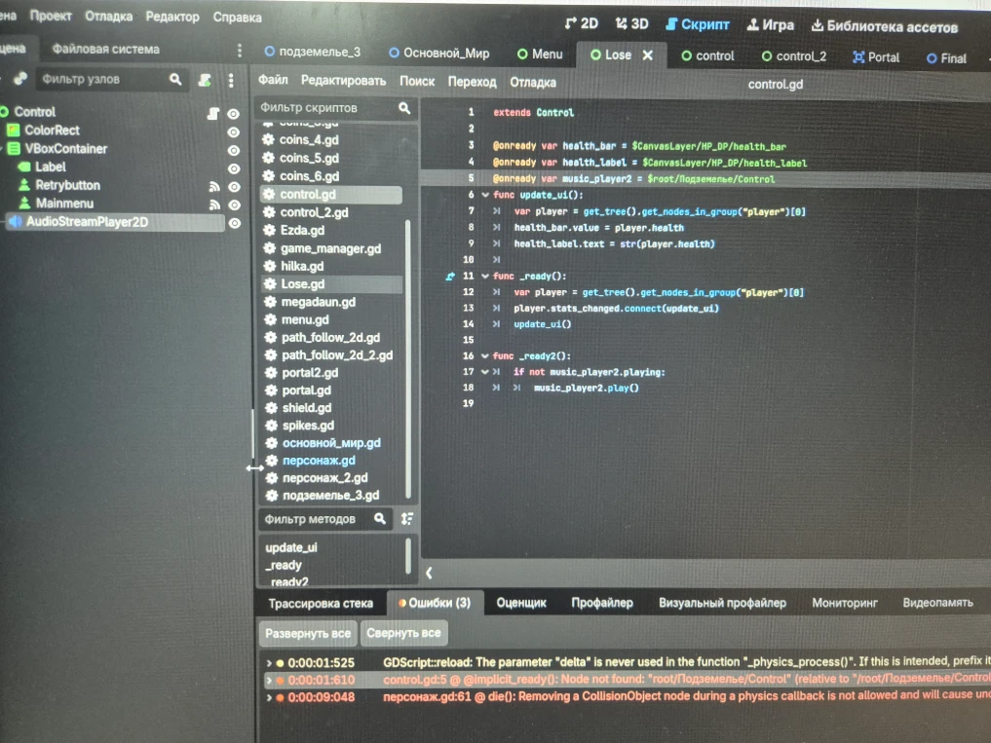Toggle visibility of Mainmenu node
This screenshot has width=991, height=743.
(x=234, y=205)
